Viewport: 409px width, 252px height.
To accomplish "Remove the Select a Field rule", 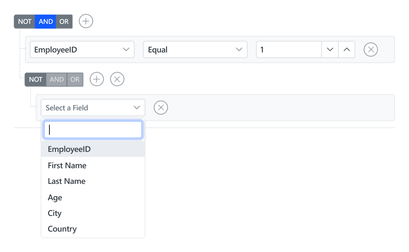I will [161, 108].
